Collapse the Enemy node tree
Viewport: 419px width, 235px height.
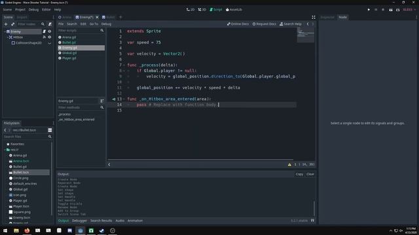coord(5,31)
